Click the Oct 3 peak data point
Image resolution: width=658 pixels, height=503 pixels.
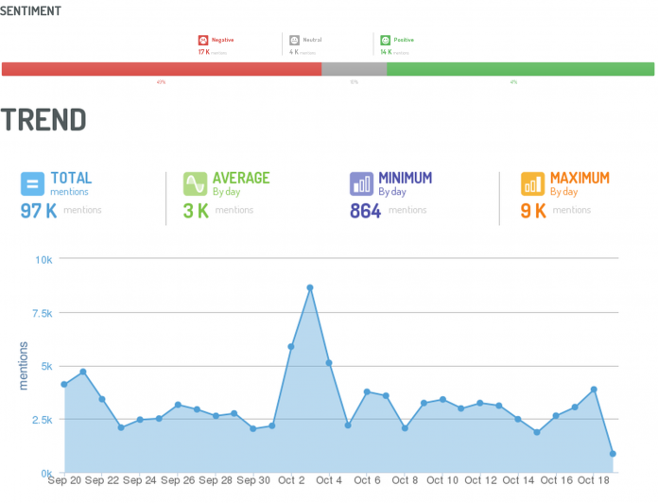[310, 287]
